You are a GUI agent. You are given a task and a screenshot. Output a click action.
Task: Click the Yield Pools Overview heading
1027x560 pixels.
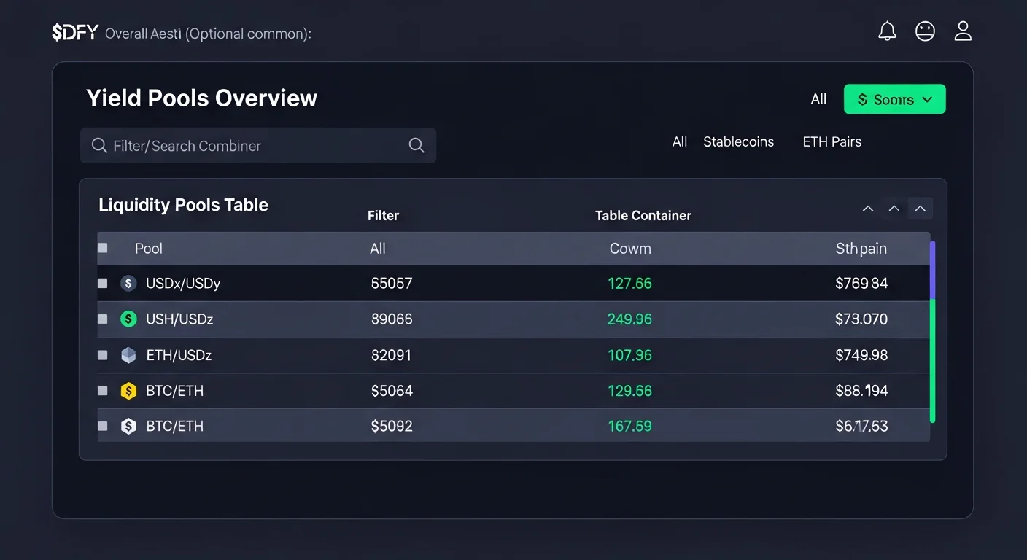pyautogui.click(x=201, y=98)
